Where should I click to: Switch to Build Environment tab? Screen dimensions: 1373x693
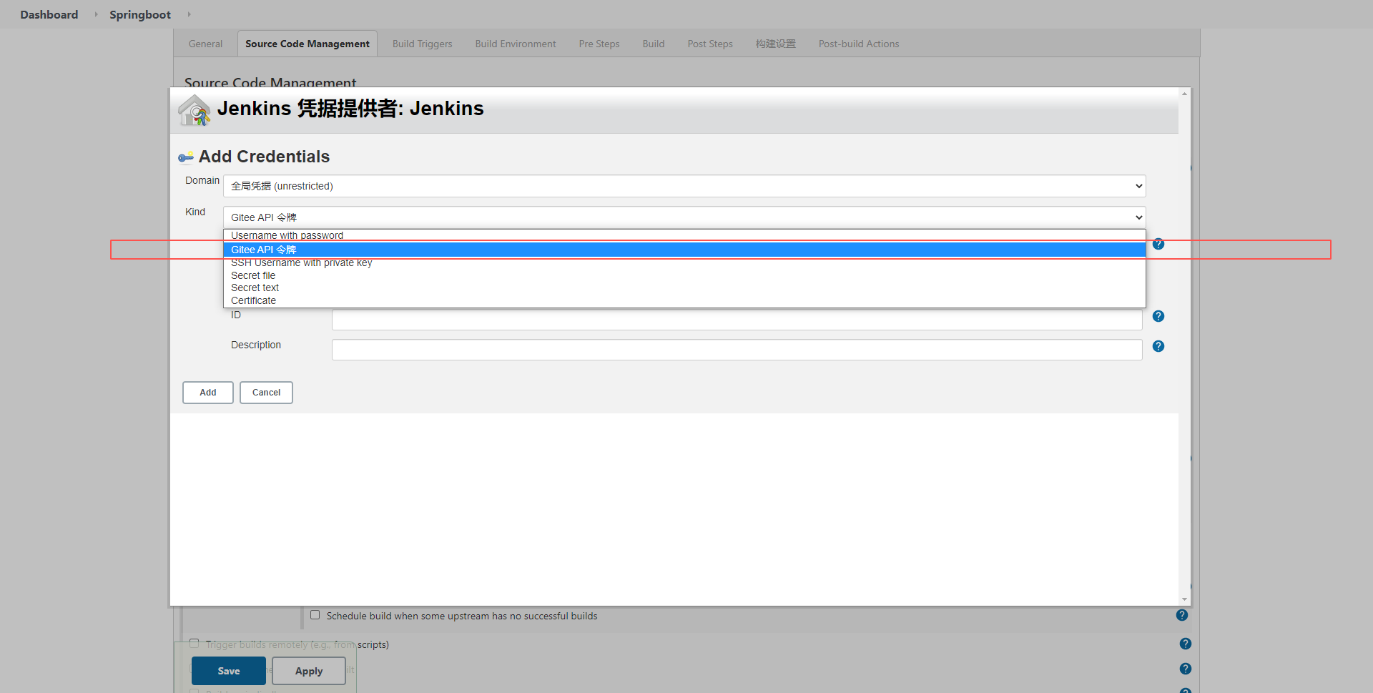point(516,44)
